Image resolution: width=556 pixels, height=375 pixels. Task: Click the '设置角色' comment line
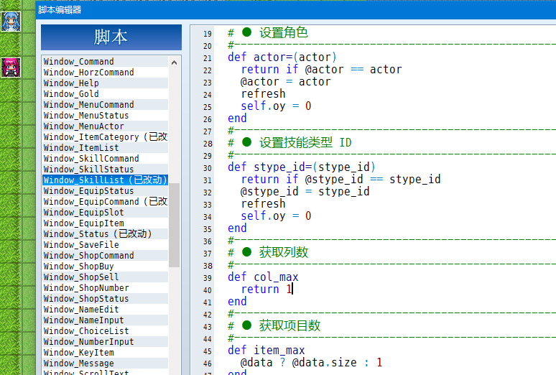pyautogui.click(x=268, y=32)
